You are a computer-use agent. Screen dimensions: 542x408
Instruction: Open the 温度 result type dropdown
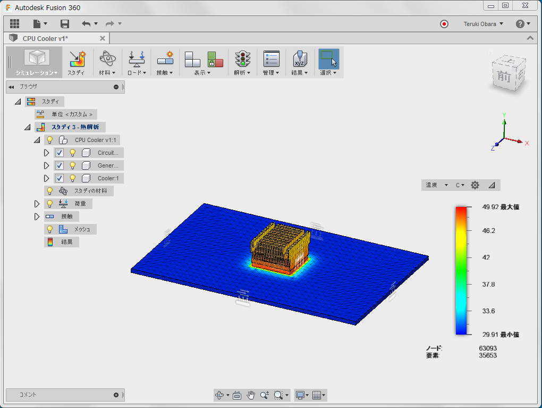(x=437, y=185)
